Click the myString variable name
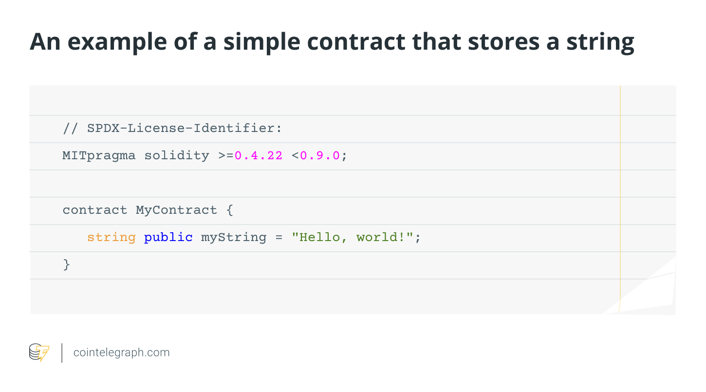This screenshot has width=706, height=392. tap(234, 238)
